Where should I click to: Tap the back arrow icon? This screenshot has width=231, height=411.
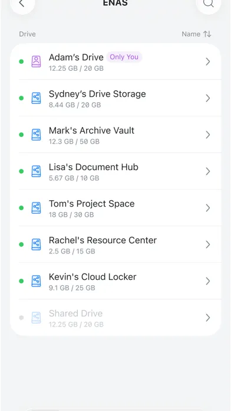[x=22, y=4]
